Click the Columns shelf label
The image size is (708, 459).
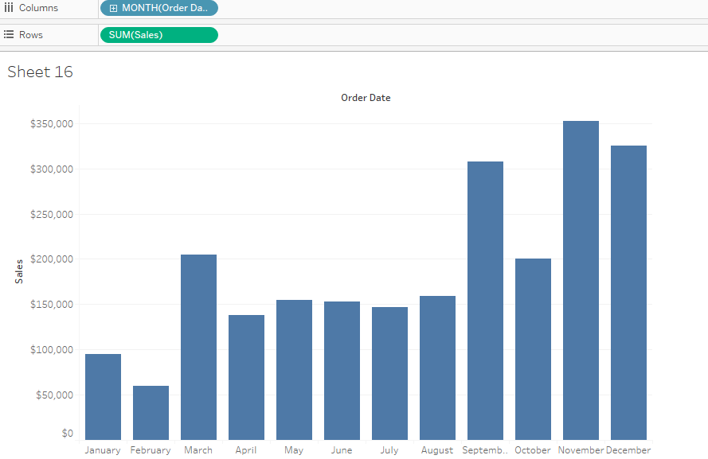(38, 8)
